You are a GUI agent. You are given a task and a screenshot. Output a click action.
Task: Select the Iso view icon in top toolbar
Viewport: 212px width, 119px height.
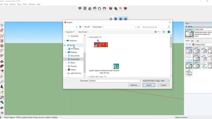(80, 8)
